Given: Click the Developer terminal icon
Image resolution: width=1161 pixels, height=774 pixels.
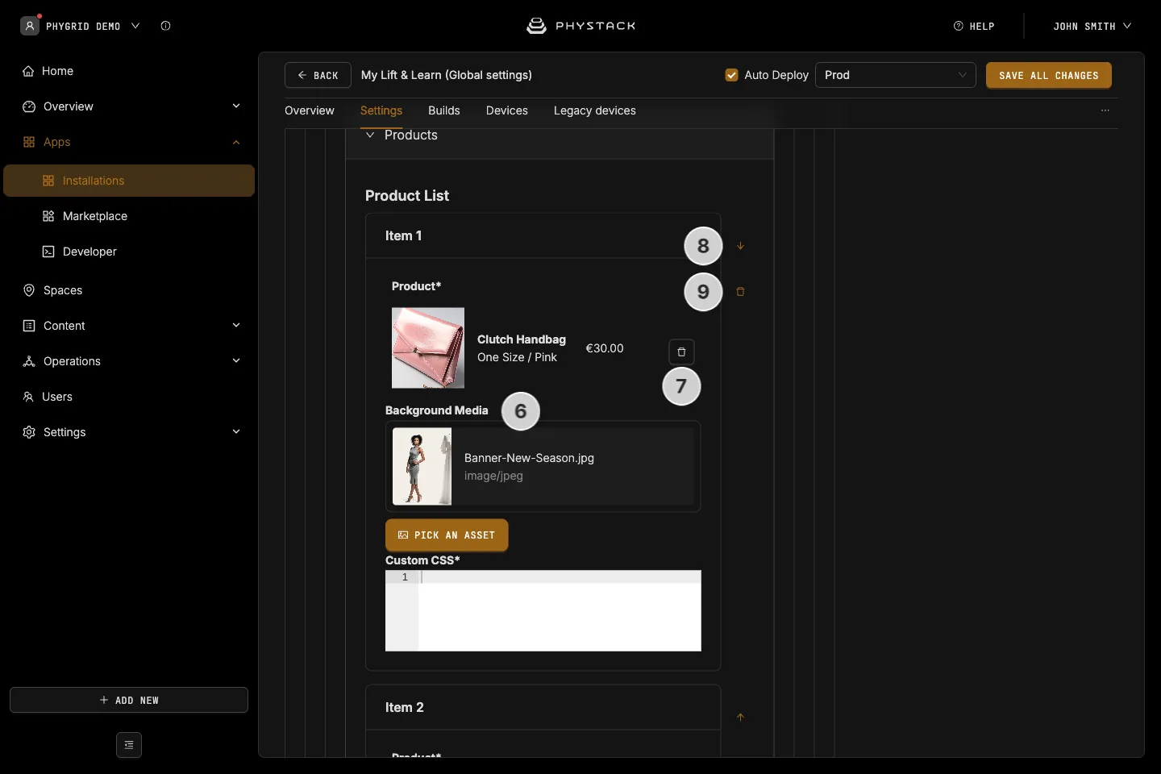Looking at the screenshot, I should tap(48, 252).
